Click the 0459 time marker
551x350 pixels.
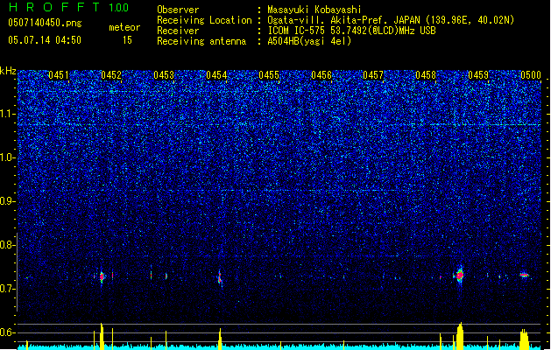(478, 75)
